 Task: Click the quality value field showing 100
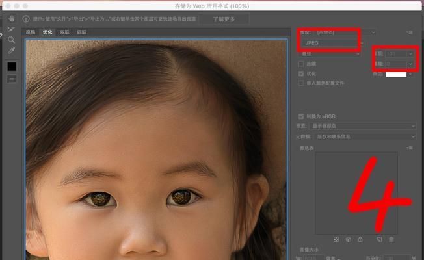tap(395, 54)
